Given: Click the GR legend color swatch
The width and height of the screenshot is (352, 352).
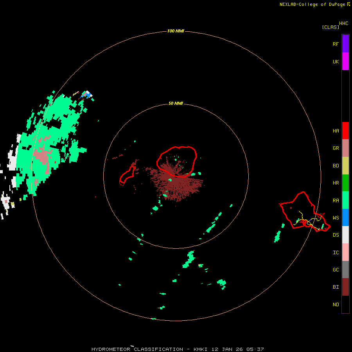Looking at the screenshot, I should (x=345, y=148).
